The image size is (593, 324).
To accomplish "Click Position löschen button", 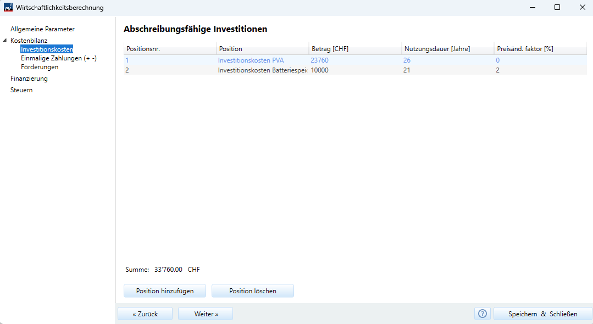I will tap(253, 291).
